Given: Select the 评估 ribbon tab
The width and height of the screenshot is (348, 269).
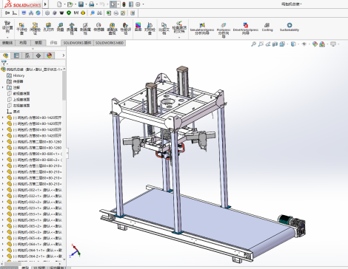Looking at the screenshot, I should [53, 43].
